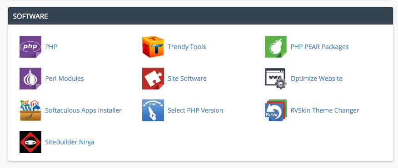The width and height of the screenshot is (398, 168).
Task: Open the Softaculous Apps Installer box icon
Action: coord(30,110)
